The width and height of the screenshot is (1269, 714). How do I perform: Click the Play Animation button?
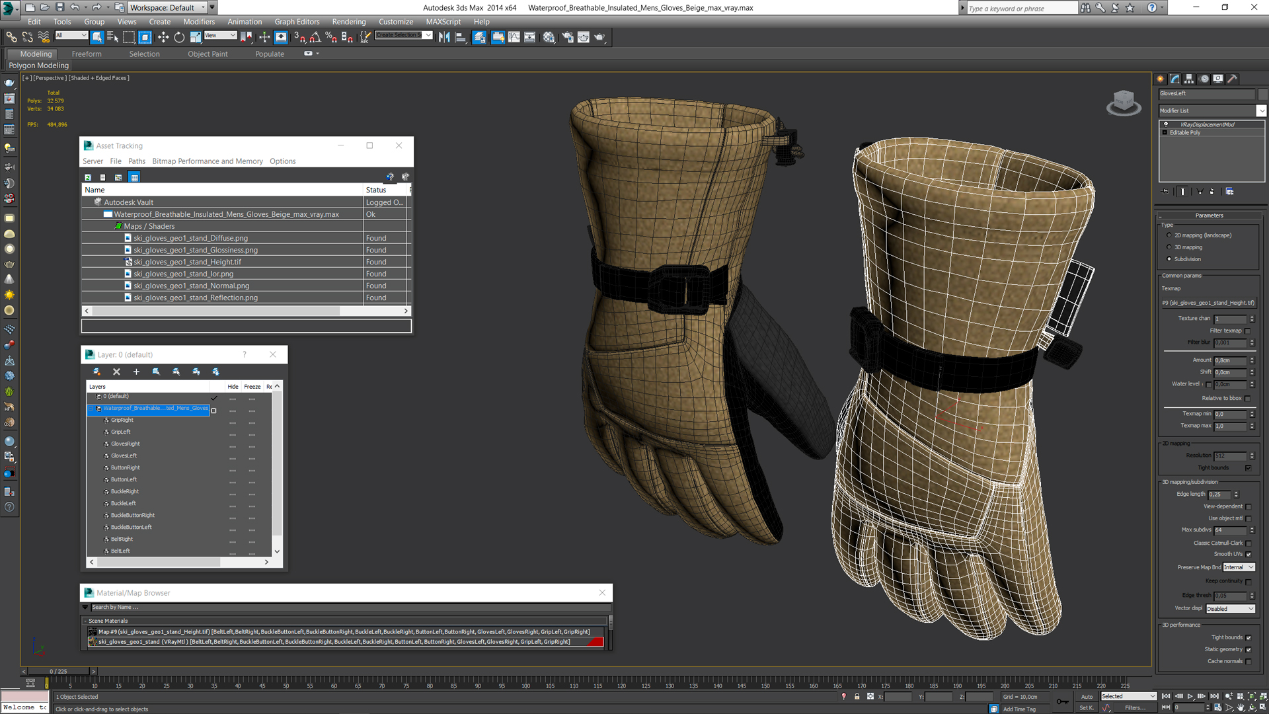pyautogui.click(x=1190, y=696)
